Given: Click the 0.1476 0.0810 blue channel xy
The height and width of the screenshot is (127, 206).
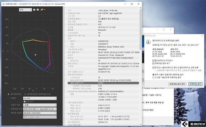Looking at the screenshot, I should [104, 111].
